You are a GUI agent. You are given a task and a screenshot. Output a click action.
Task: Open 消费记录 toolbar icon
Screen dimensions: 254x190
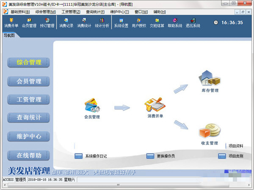(66, 23)
